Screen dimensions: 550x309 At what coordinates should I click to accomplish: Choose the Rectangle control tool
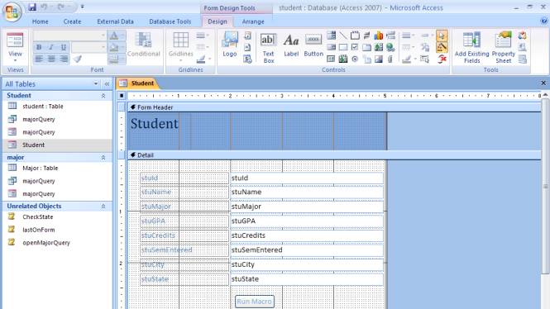click(343, 47)
